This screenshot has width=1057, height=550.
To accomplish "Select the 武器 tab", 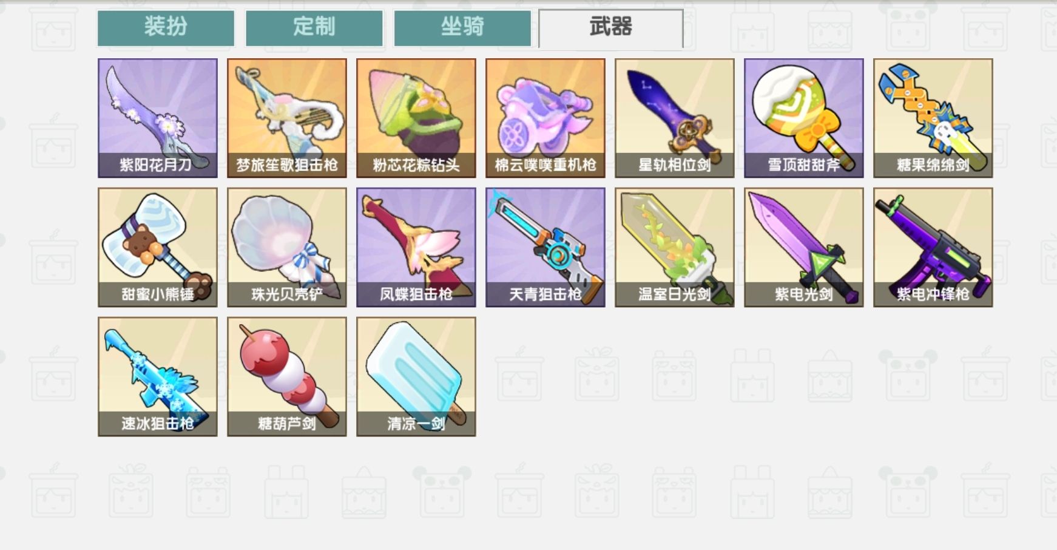I will click(x=611, y=28).
